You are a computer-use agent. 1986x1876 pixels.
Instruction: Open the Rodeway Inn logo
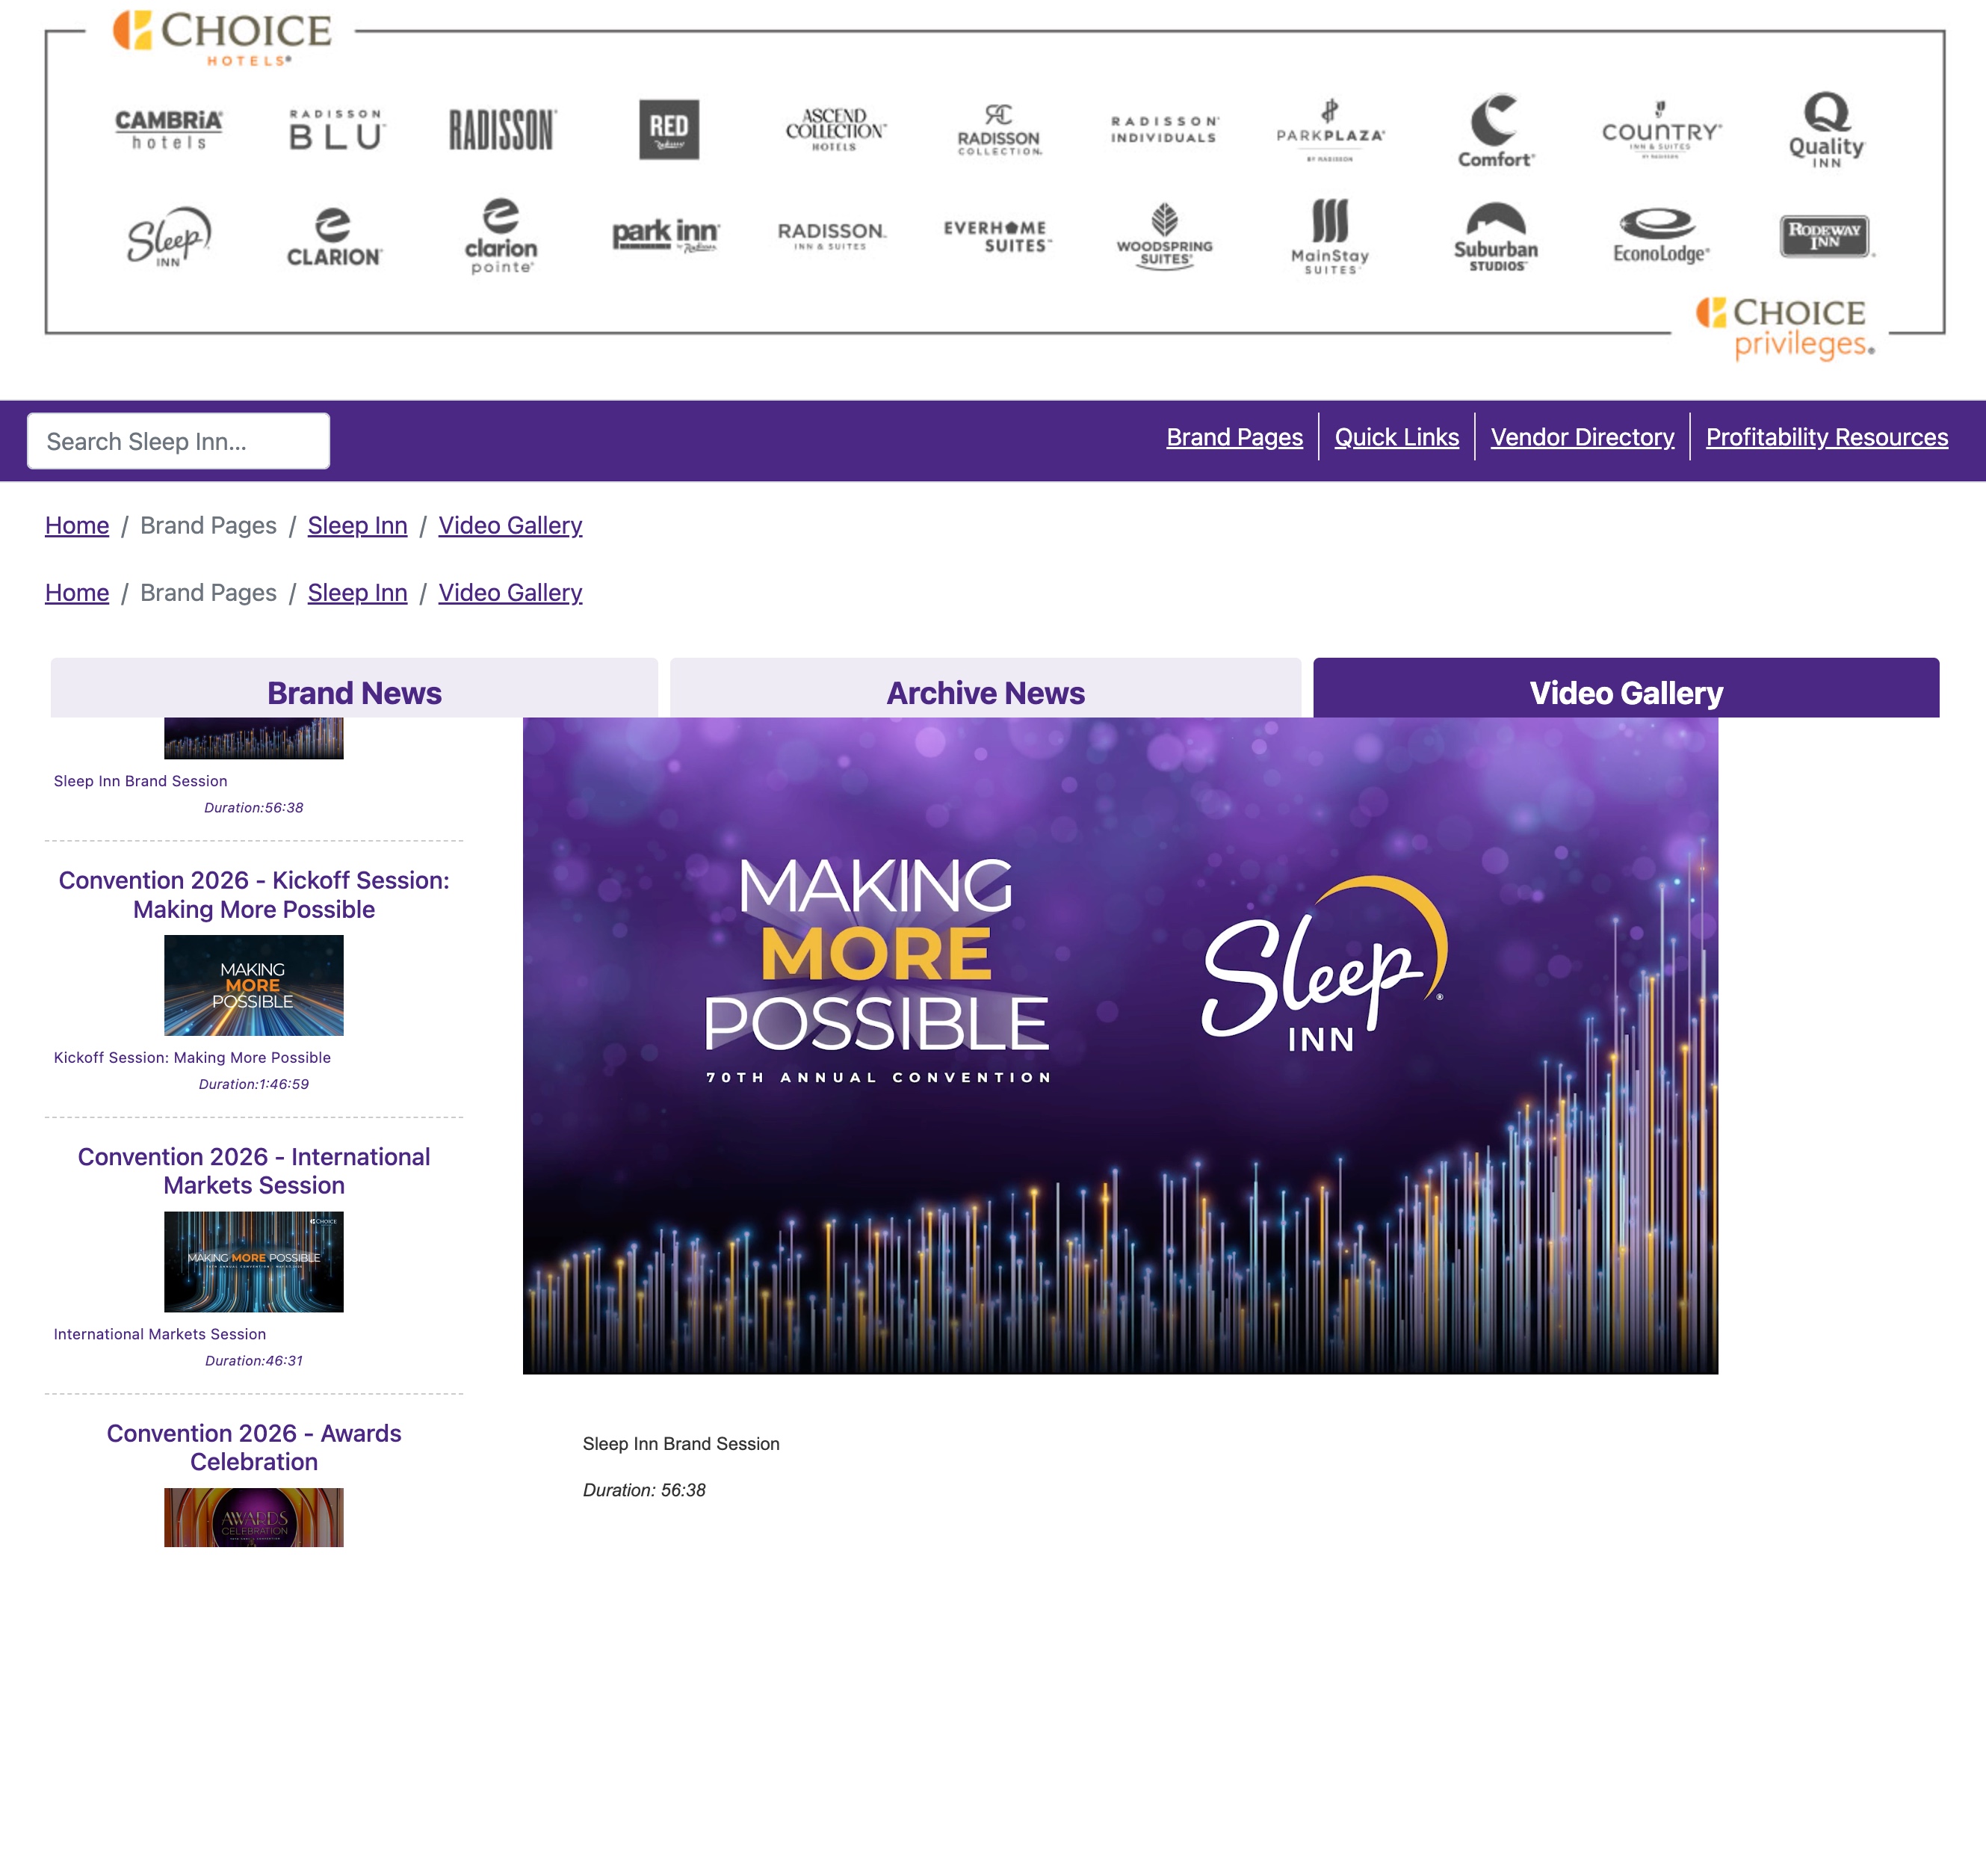[x=1826, y=237]
